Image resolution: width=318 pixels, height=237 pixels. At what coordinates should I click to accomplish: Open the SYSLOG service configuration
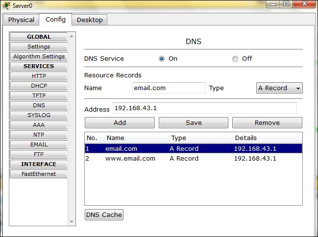tap(39, 115)
